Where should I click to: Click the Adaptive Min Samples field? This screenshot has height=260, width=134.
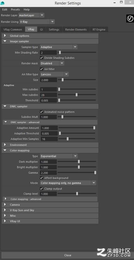(49, 139)
